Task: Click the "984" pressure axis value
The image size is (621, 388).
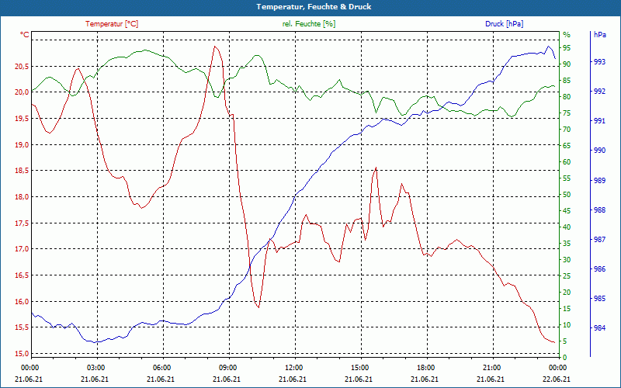Action: point(599,327)
